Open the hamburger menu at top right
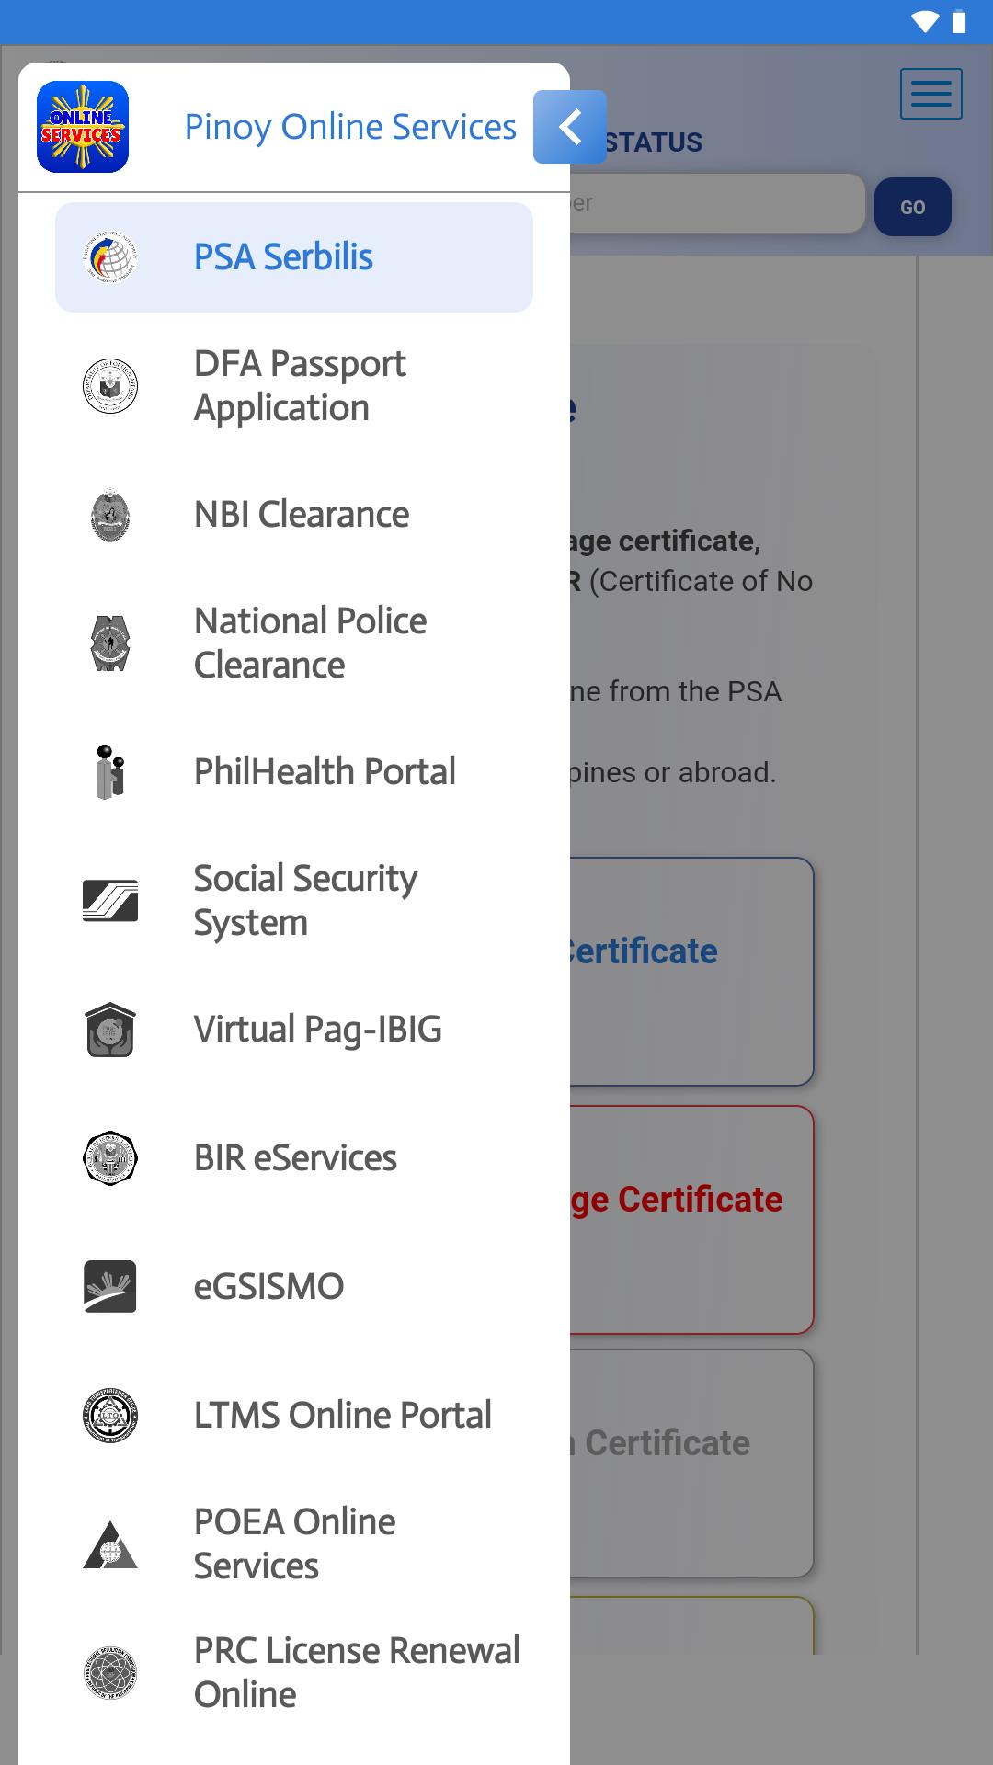 coord(931,94)
